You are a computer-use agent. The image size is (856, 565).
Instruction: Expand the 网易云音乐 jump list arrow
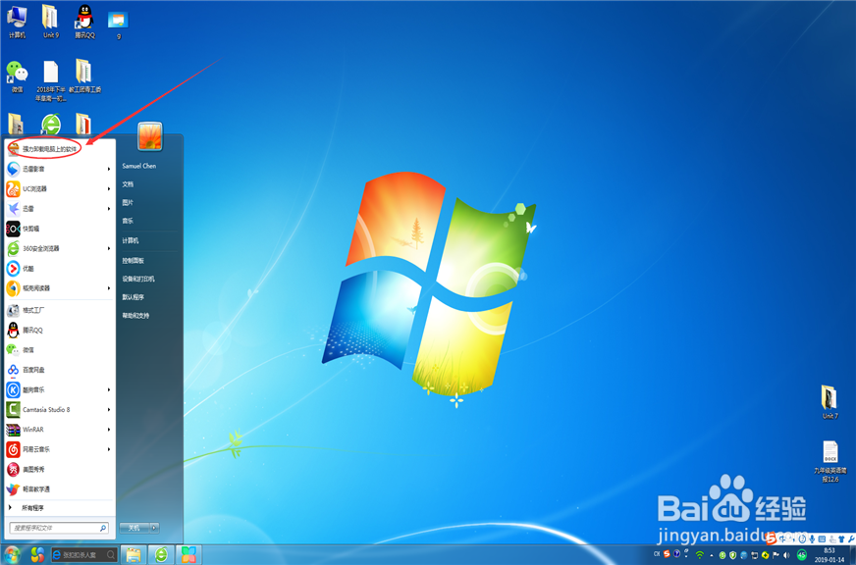tap(109, 449)
